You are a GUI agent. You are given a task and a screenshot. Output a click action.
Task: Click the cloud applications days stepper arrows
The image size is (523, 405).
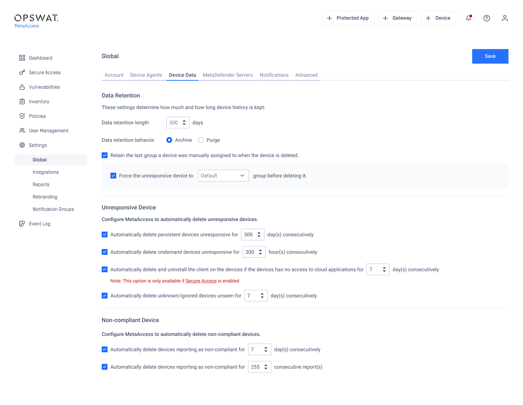pyautogui.click(x=384, y=269)
